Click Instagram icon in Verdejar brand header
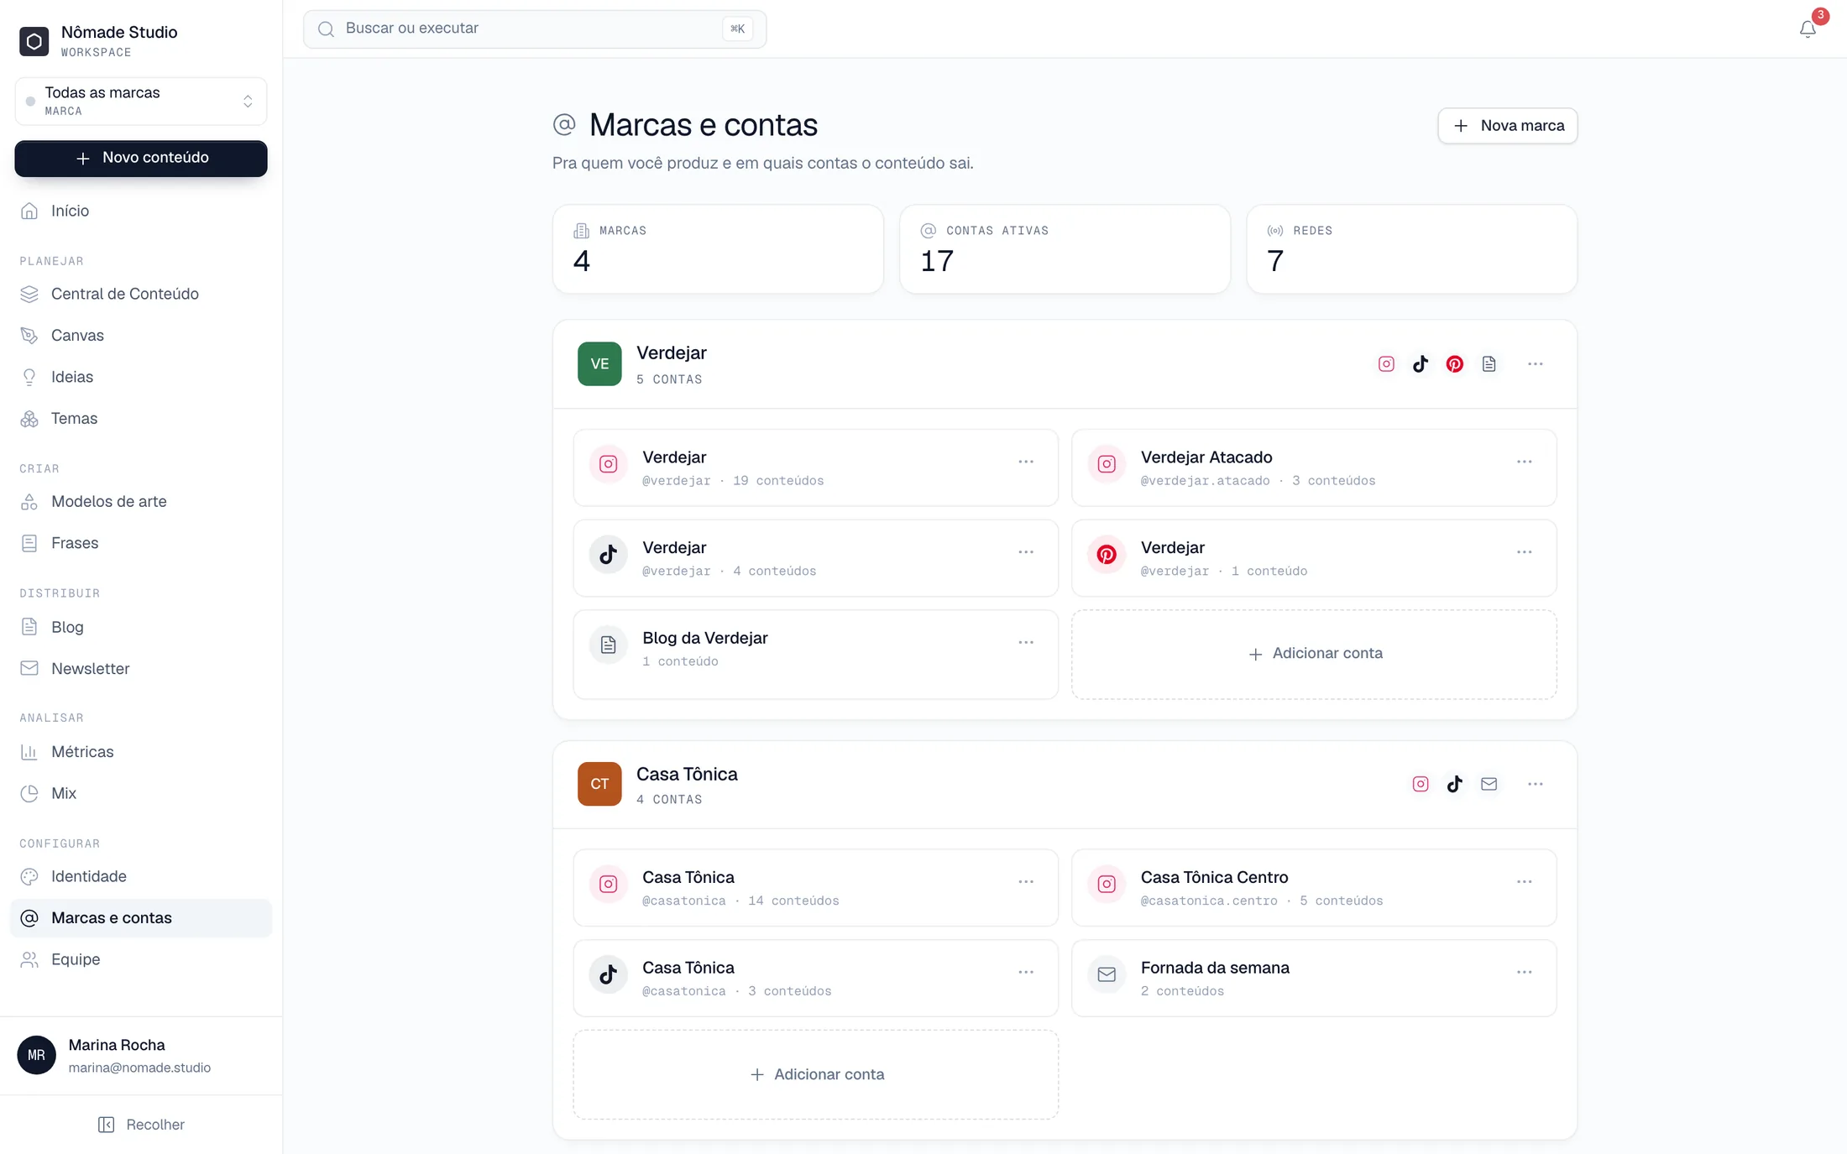This screenshot has width=1847, height=1154. click(1386, 363)
